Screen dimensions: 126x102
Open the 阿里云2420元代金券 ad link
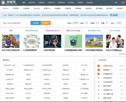pyautogui.click(x=73, y=31)
